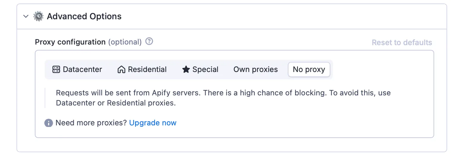Click the Datacenter server icon

point(56,69)
